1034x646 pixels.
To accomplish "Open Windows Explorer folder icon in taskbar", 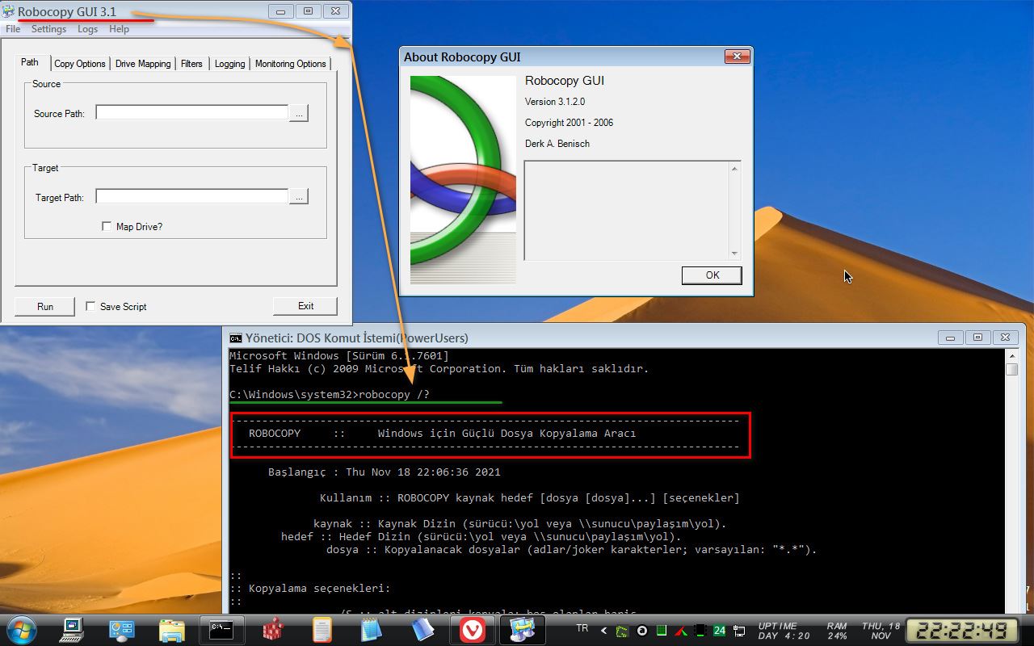I will click(x=171, y=630).
